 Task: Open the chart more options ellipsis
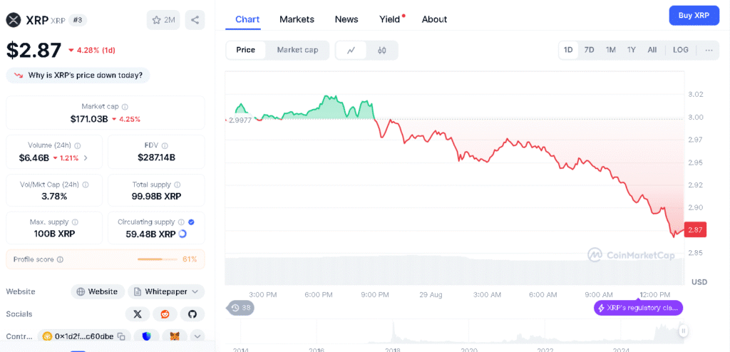tap(709, 51)
